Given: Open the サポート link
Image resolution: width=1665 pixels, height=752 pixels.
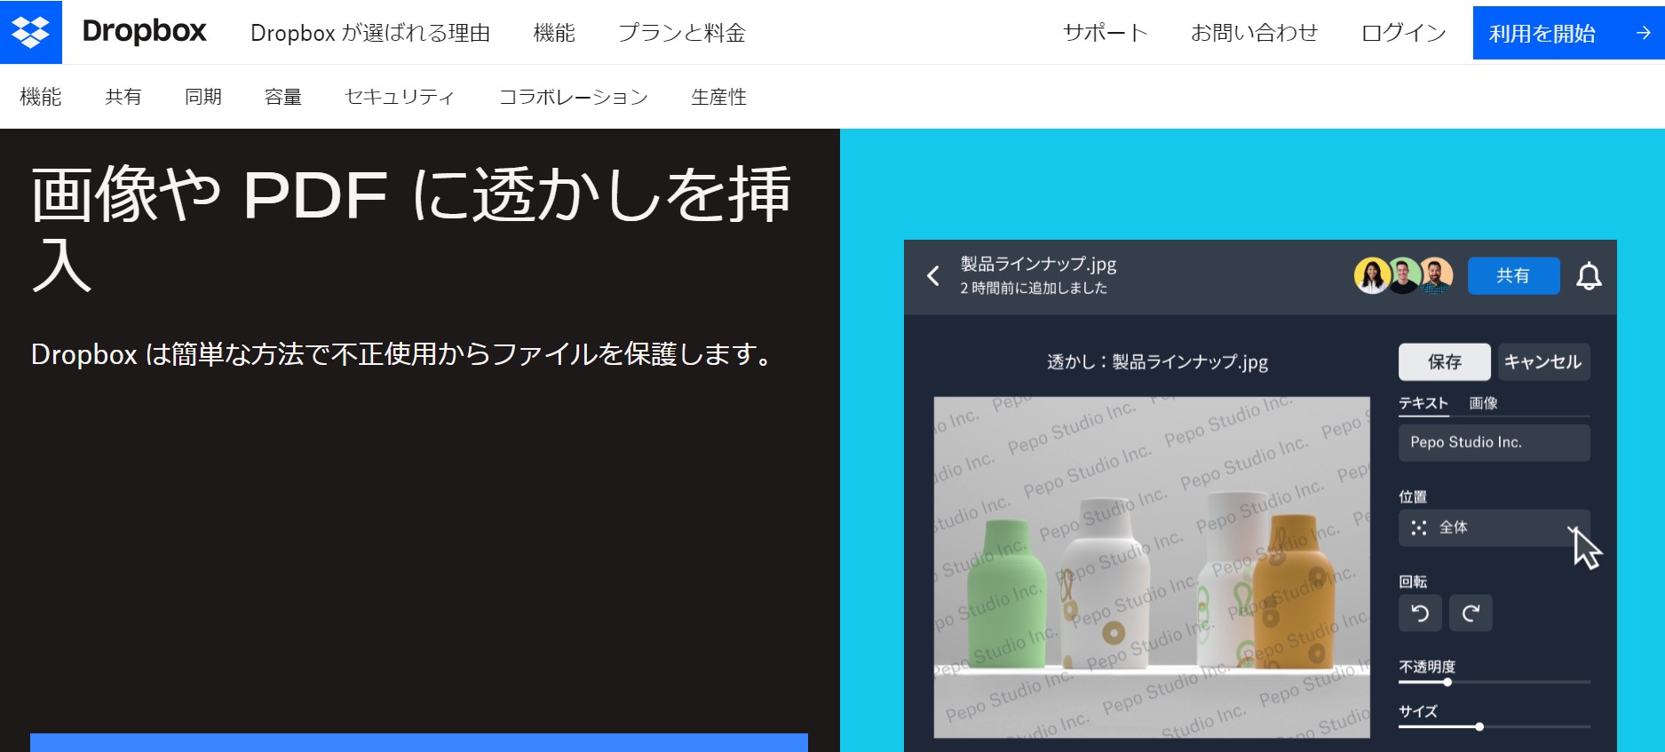Looking at the screenshot, I should point(1106,33).
